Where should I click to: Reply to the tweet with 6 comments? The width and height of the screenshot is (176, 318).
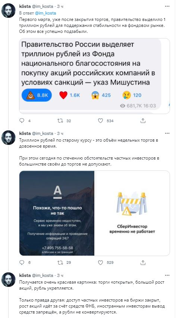22,262
